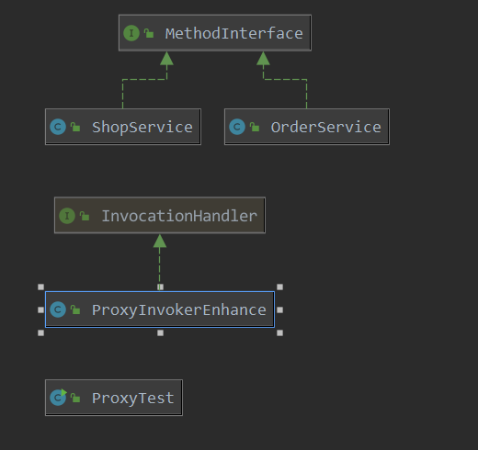Grab the top-center selection handle of ProxyInvokerEnhance
The height and width of the screenshot is (450, 478).
coord(160,287)
